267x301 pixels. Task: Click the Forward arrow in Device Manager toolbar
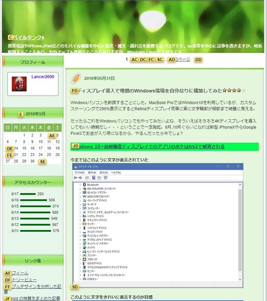(x=81, y=178)
